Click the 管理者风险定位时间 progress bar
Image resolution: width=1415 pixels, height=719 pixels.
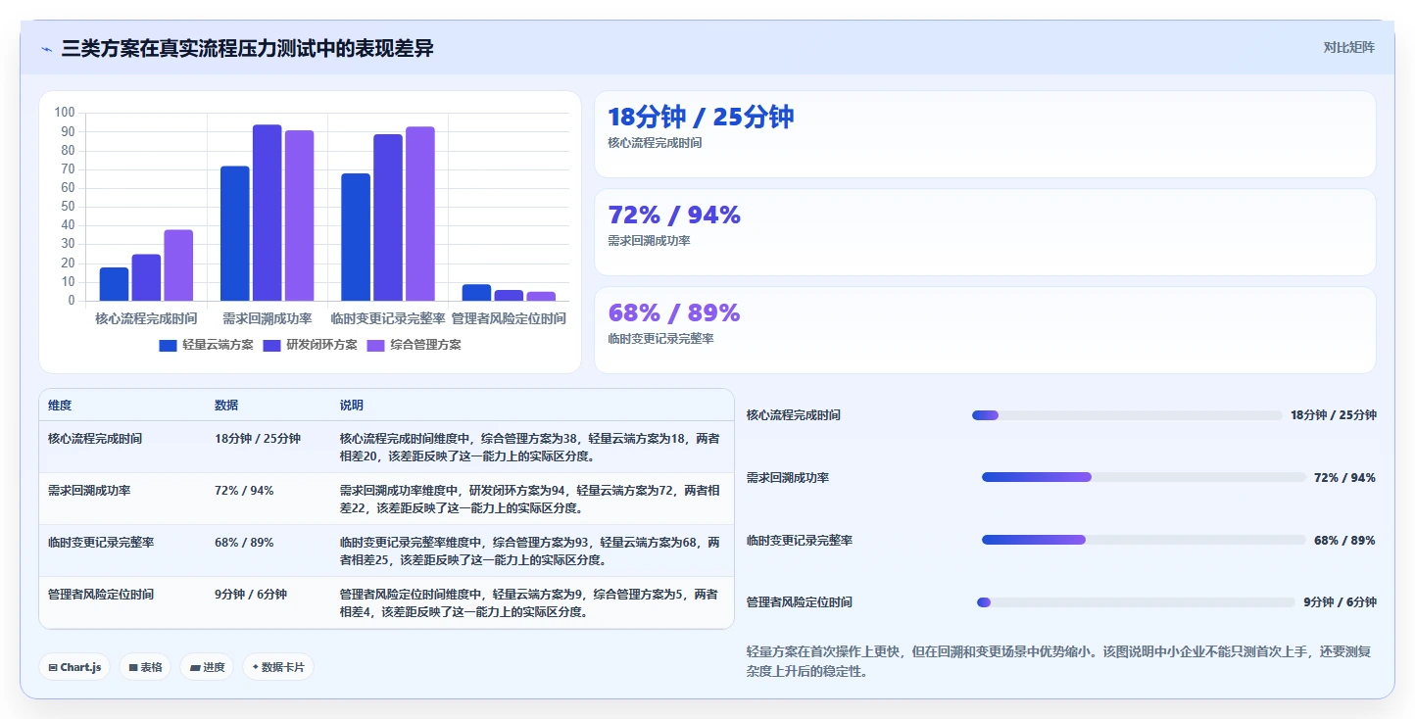click(x=1136, y=602)
